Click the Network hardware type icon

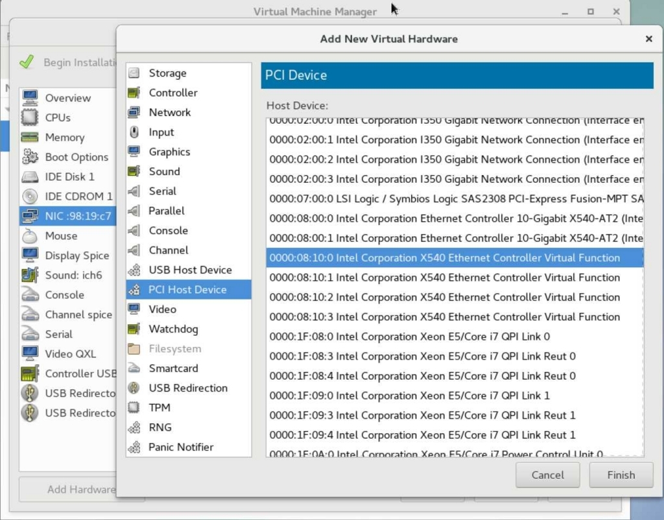[134, 113]
